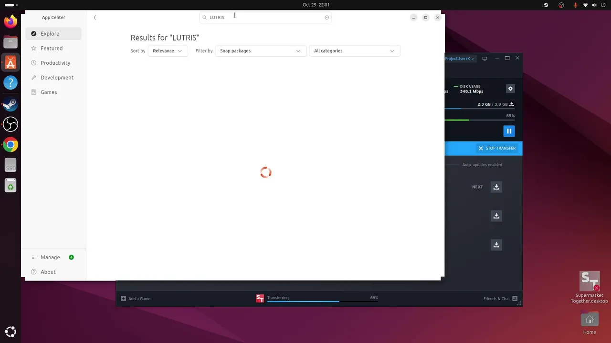Open the Games category
The image size is (611, 343).
click(53, 92)
